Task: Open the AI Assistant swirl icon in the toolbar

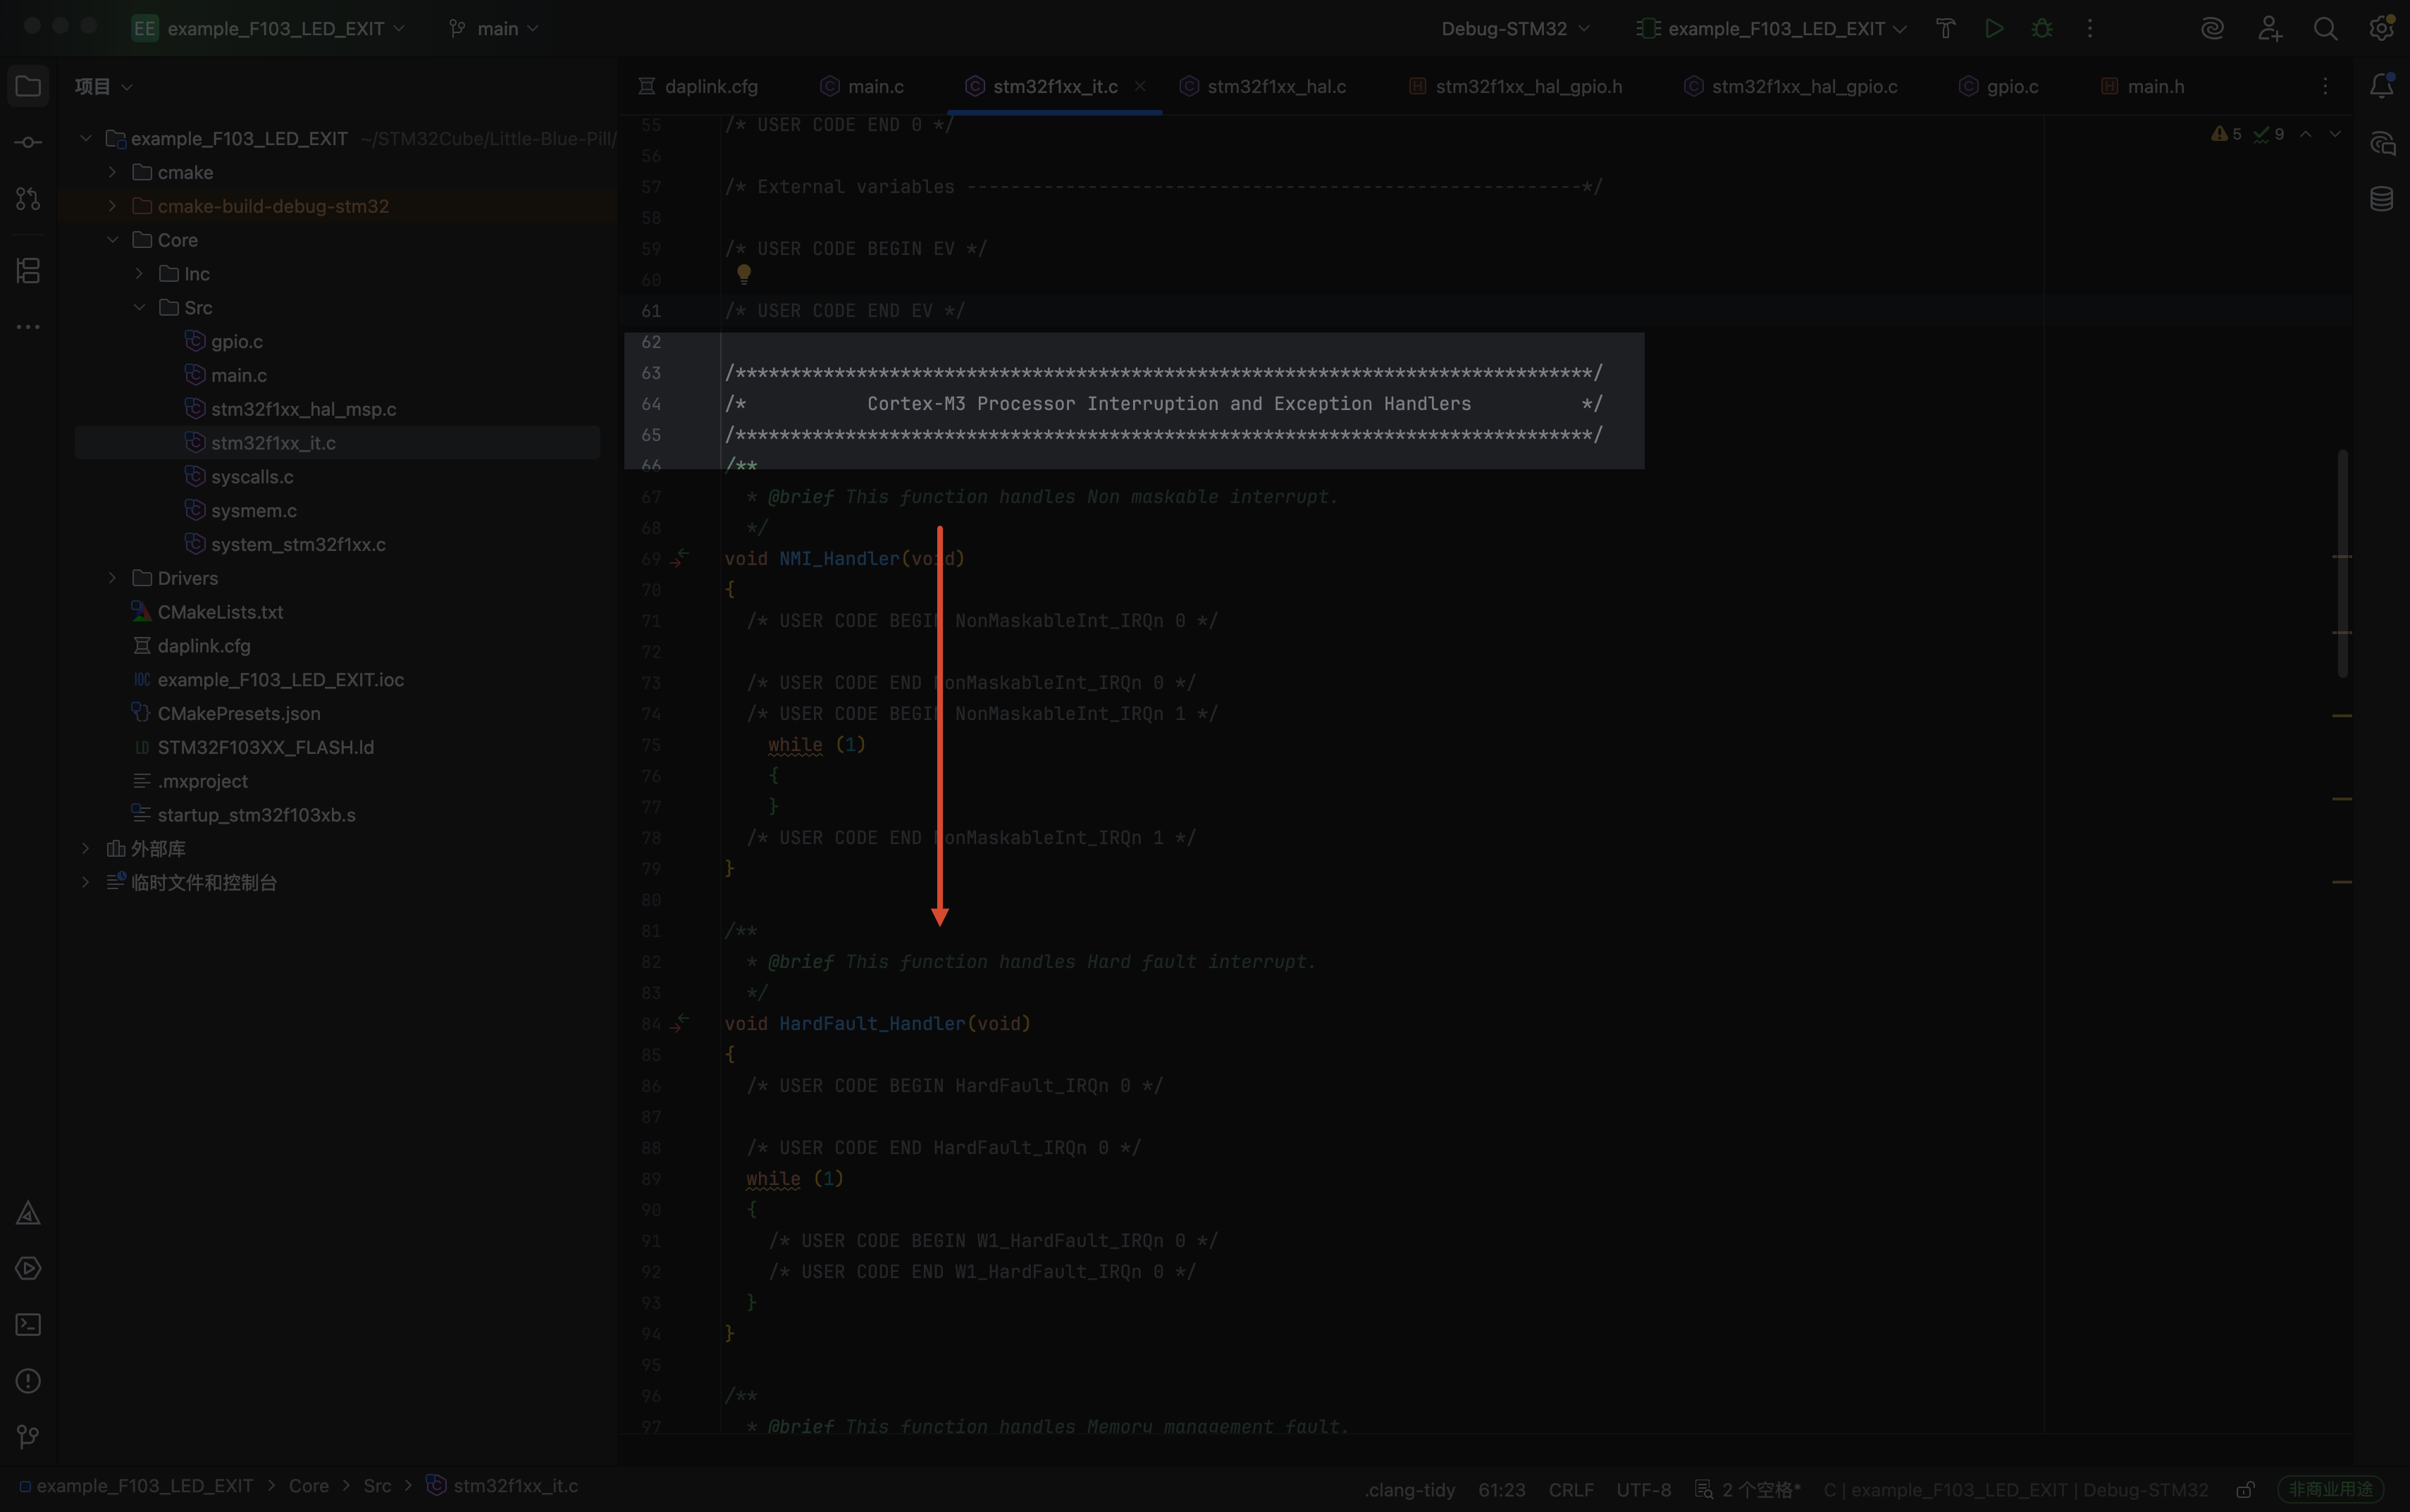Action: pyautogui.click(x=2213, y=28)
